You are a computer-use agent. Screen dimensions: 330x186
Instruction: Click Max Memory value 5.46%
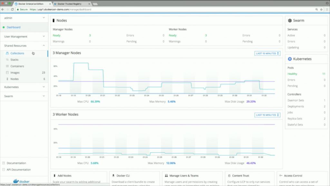point(171,102)
